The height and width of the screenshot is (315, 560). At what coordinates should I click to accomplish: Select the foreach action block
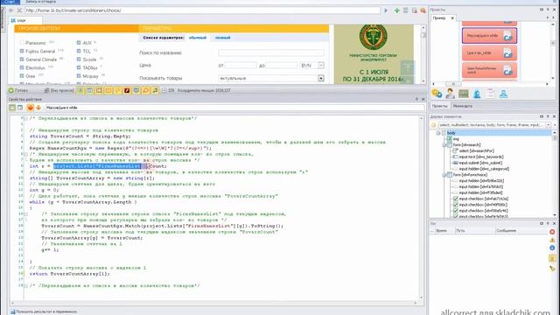489,70
